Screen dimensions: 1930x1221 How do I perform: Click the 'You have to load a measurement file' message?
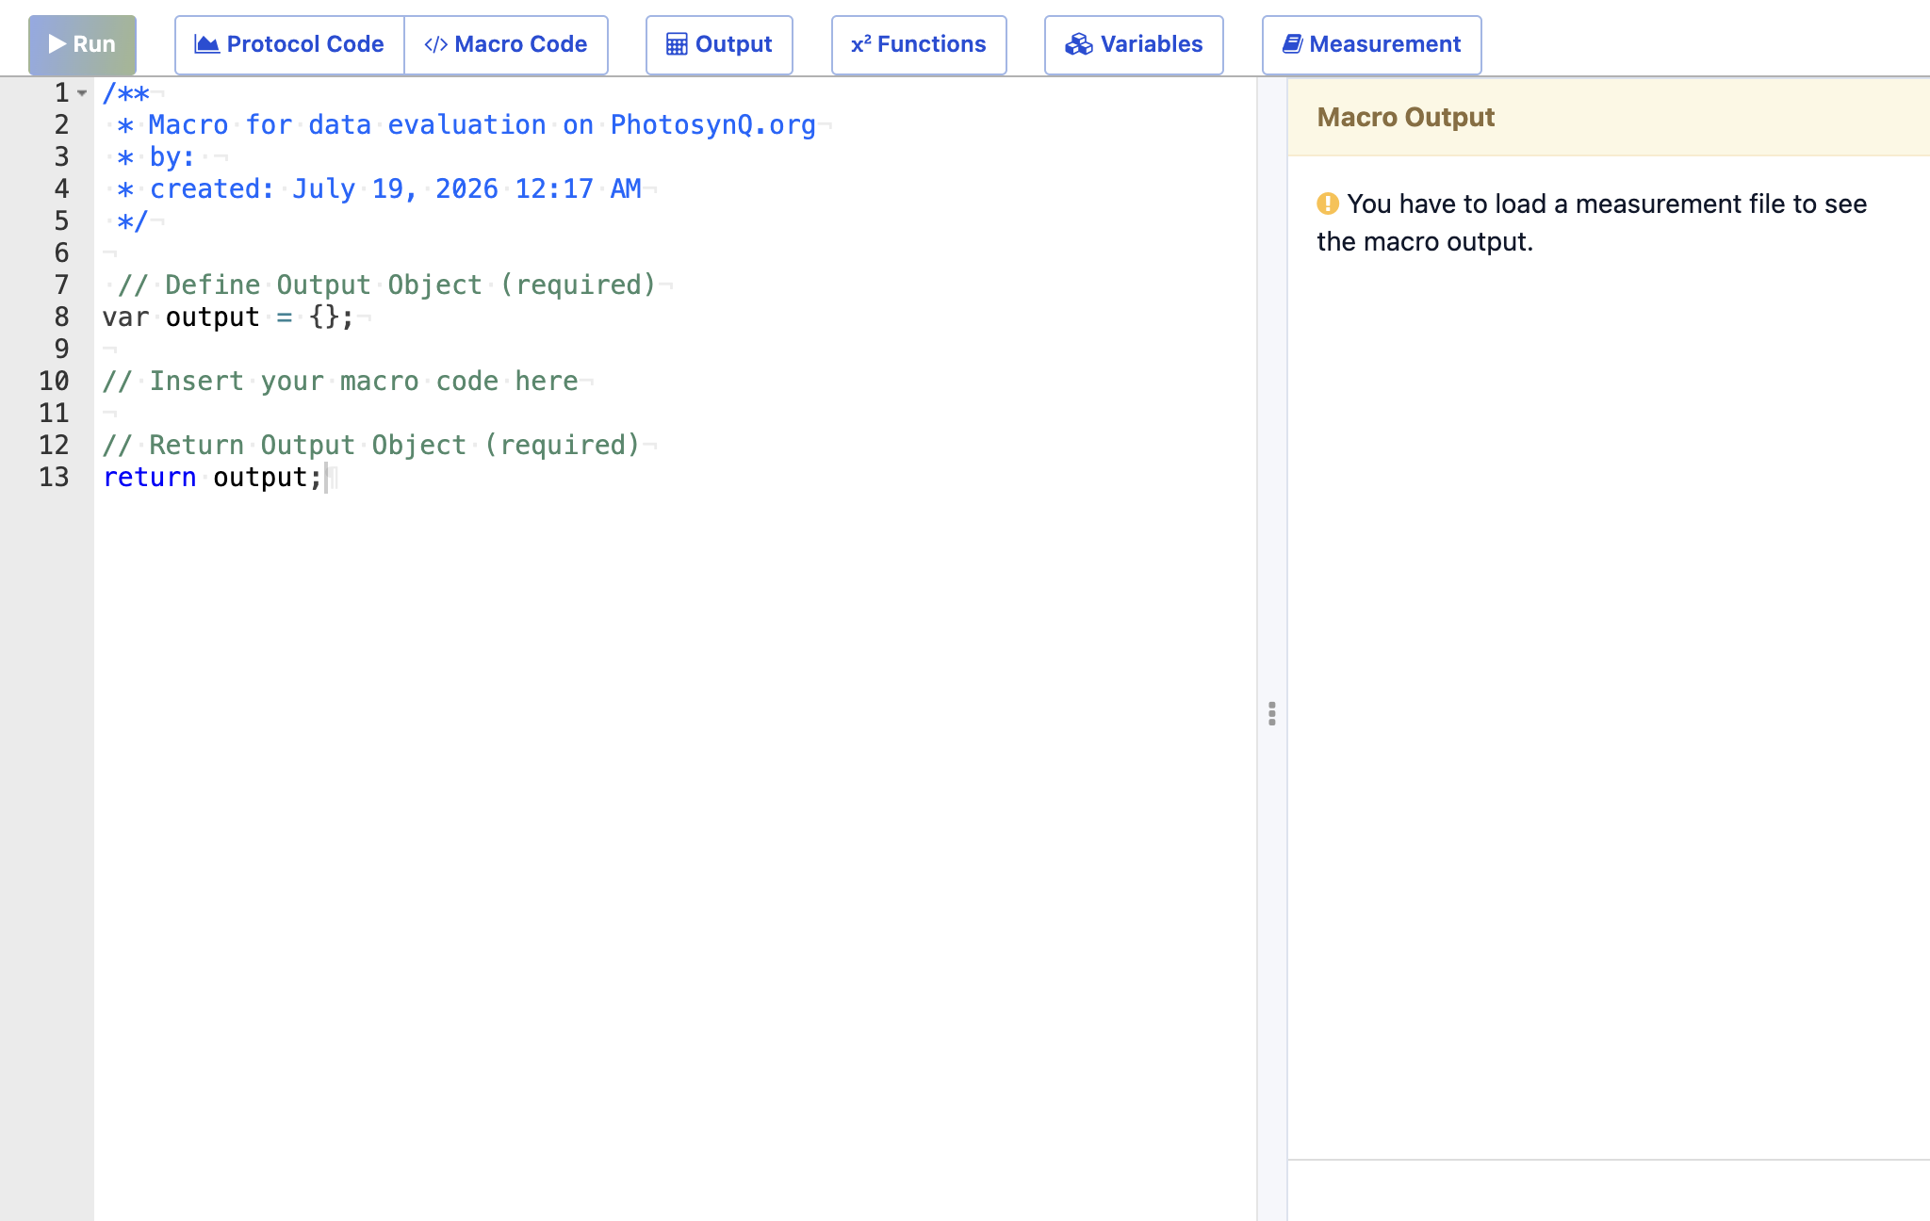point(1592,222)
